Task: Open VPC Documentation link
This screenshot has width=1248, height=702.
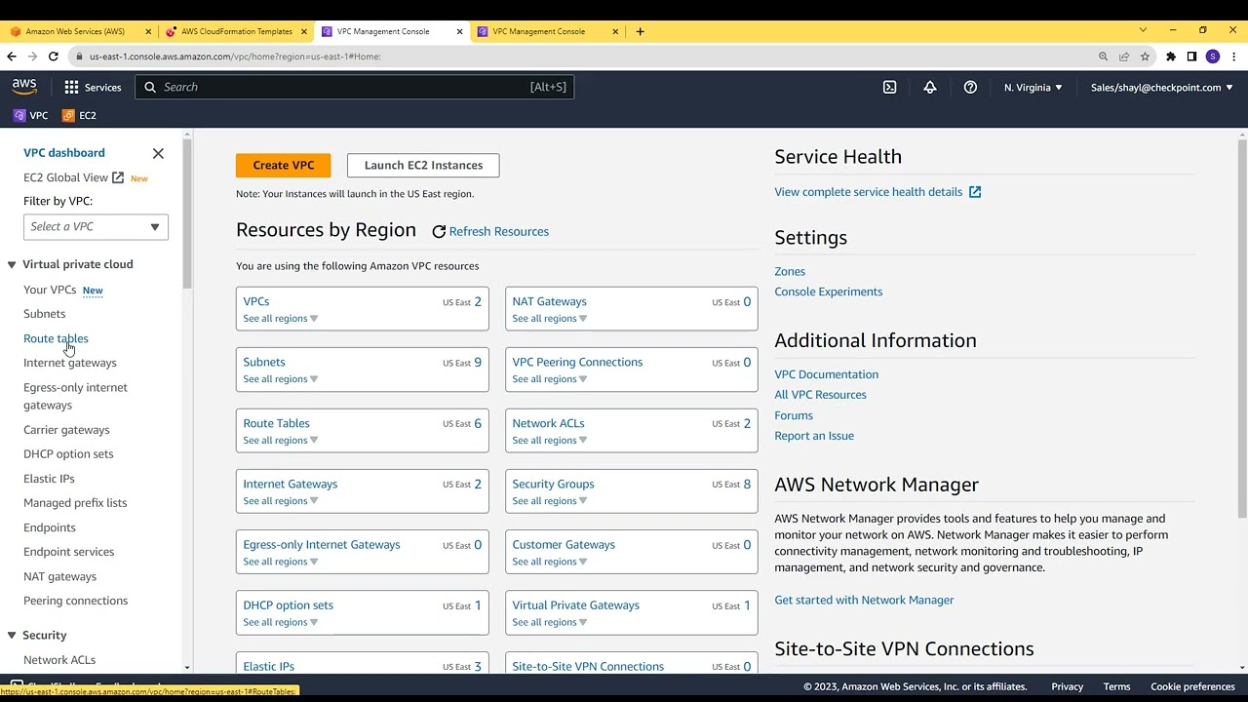Action: [x=826, y=374]
